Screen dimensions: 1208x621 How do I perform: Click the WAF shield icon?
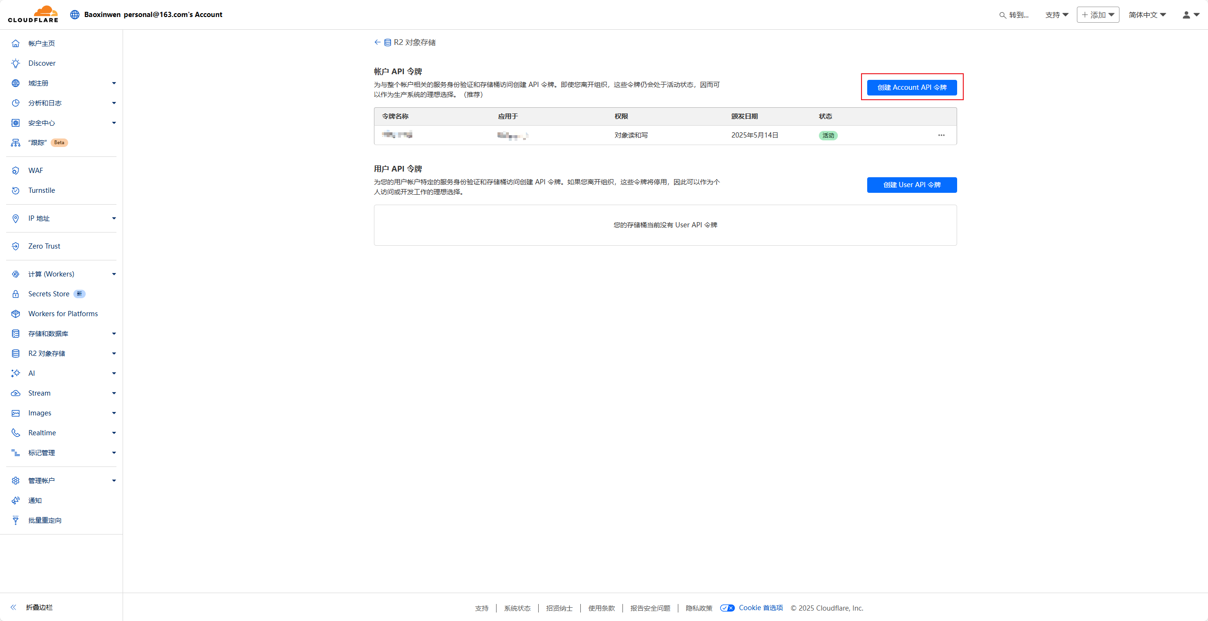[x=16, y=171]
